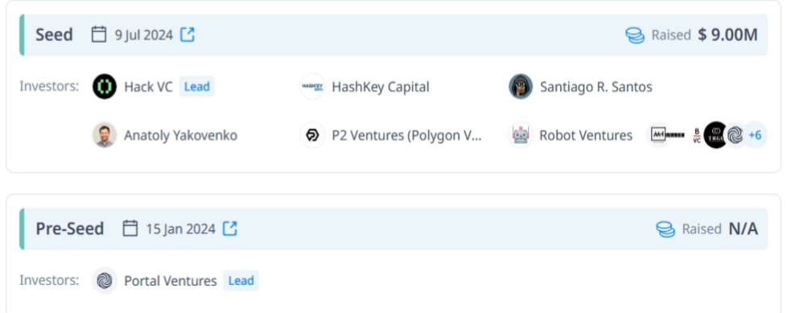Viewport: 791px width, 313px height.
Task: Click the Seed round calendar icon
Action: pyautogui.click(x=99, y=35)
